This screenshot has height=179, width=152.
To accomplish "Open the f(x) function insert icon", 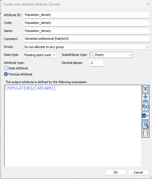I will (145, 107).
